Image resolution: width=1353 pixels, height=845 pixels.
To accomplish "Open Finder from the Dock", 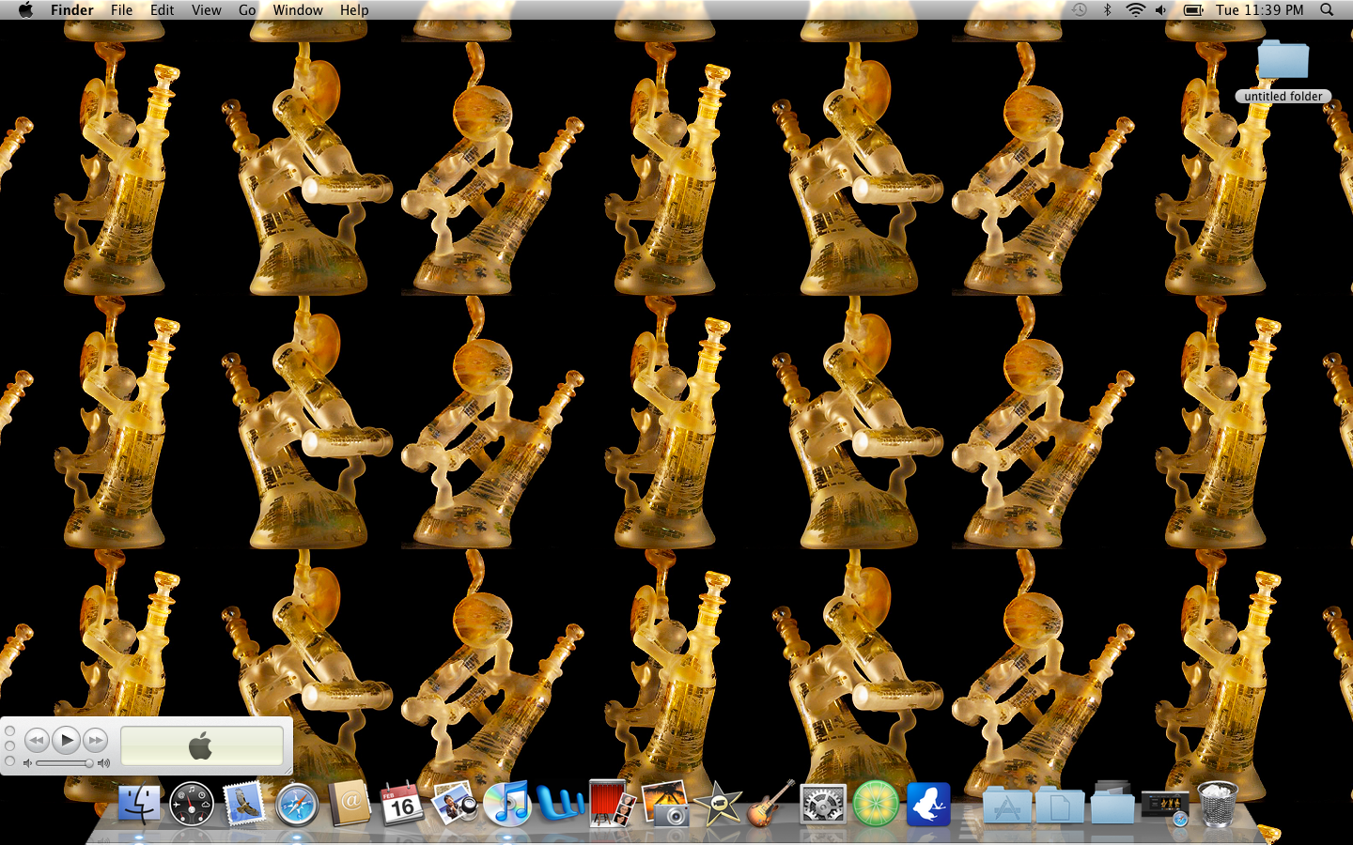I will tap(138, 805).
